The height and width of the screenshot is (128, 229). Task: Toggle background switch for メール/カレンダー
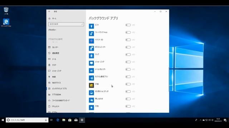(128, 69)
